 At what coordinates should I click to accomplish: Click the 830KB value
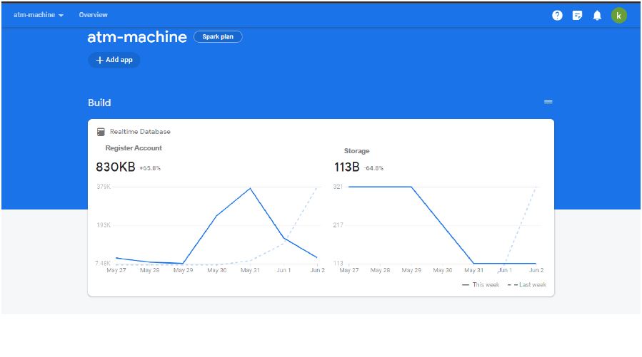(116, 167)
